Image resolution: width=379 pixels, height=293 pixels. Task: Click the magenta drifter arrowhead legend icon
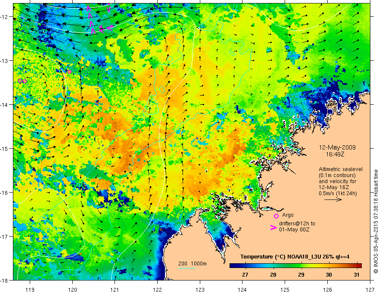click(273, 228)
